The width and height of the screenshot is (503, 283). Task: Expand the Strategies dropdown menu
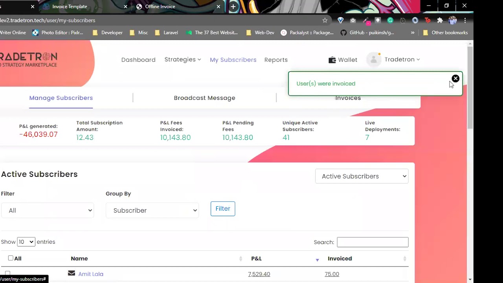click(x=183, y=59)
